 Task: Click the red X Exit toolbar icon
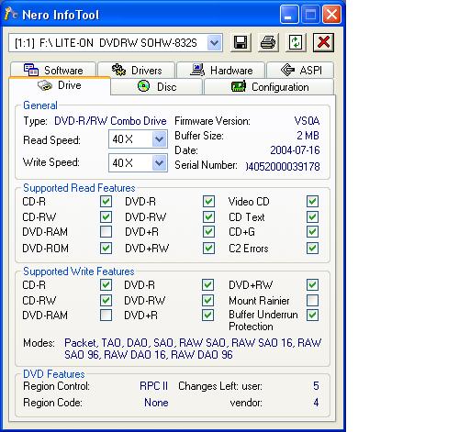click(x=323, y=42)
